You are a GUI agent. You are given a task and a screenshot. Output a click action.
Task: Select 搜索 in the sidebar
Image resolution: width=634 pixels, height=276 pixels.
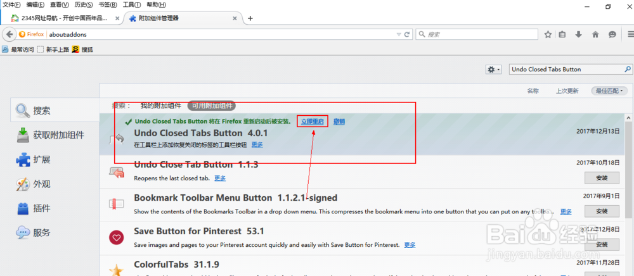(x=55, y=110)
